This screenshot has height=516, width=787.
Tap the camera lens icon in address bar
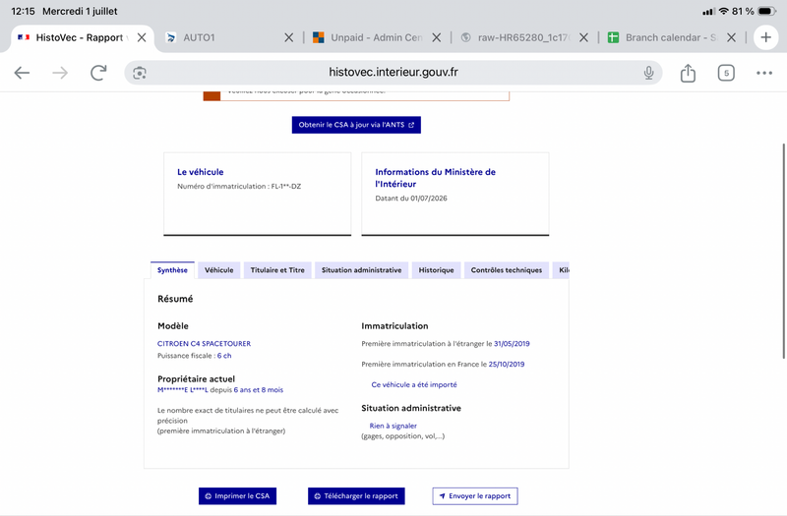140,73
